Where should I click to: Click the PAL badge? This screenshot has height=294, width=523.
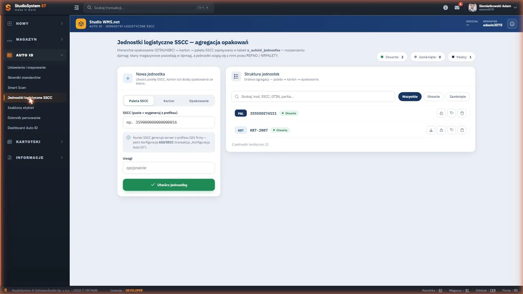[241, 113]
